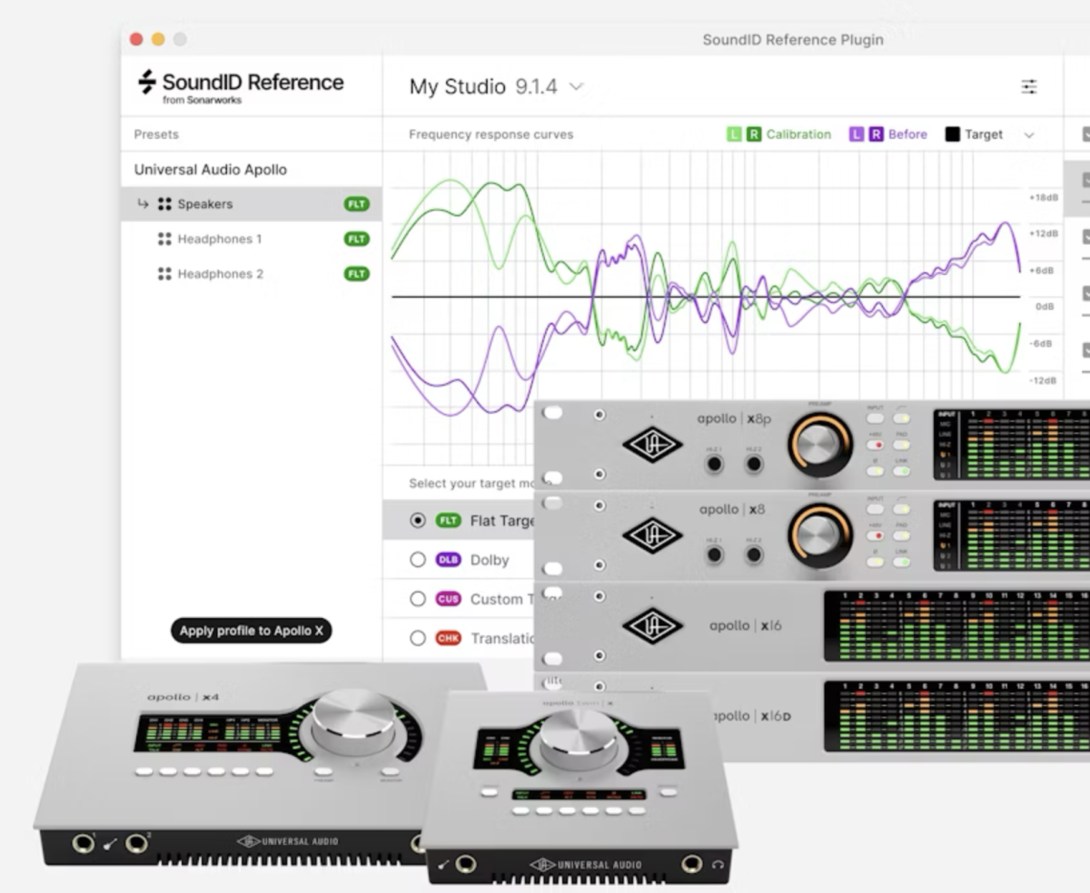This screenshot has width=1090, height=893.
Task: Click the Frequency response curves label
Action: point(491,134)
